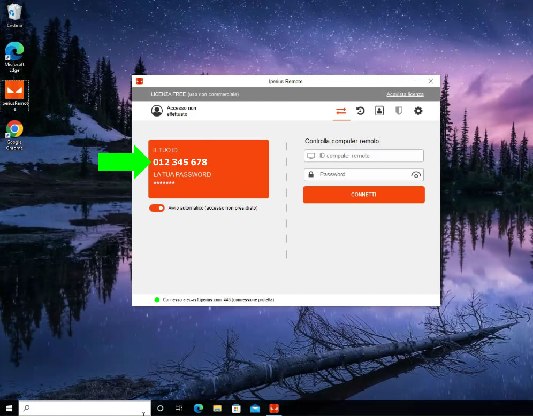
Task: Select the Google Chrome desktop shortcut
Action: coord(14,135)
